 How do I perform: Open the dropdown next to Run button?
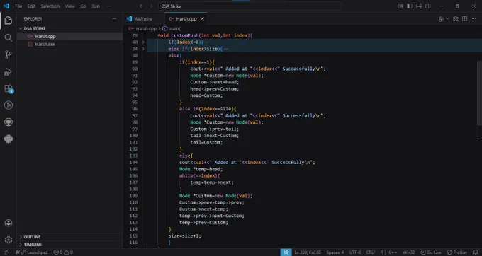(447, 18)
